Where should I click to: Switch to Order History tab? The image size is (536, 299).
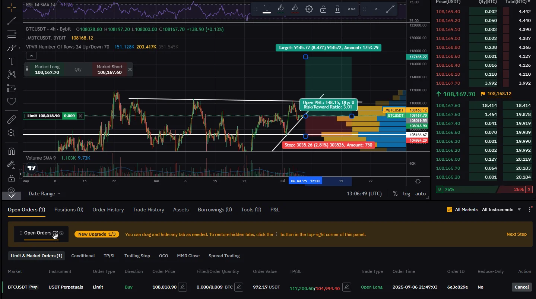coord(108,210)
